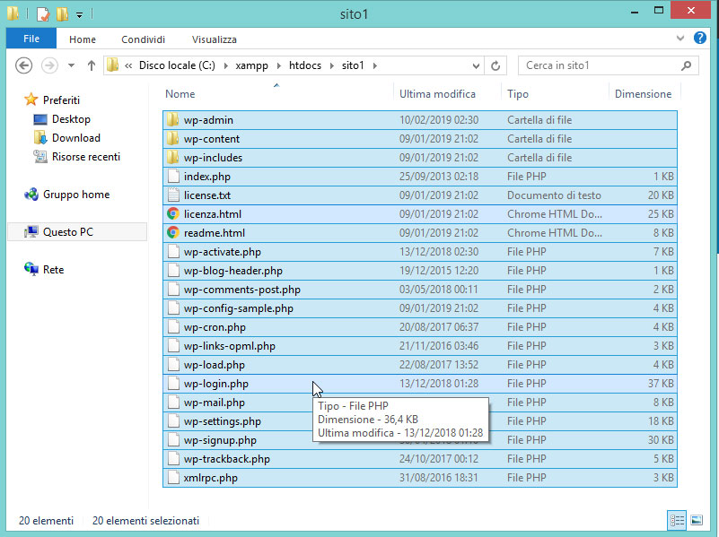Viewport: 719px width, 537px height.
Task: Navigate to xampp in the breadcrumb
Action: (x=251, y=65)
